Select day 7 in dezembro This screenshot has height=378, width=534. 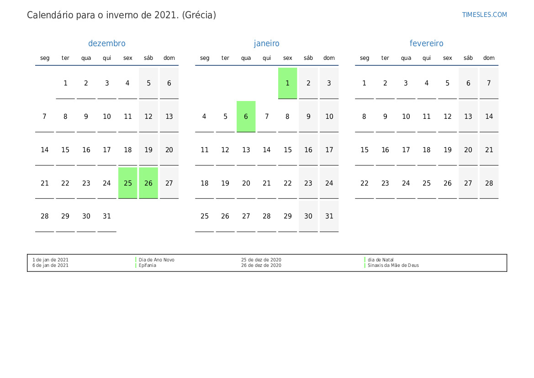45,117
